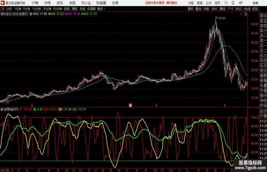
Task: Open the 交易 menu
Action: (115, 3)
